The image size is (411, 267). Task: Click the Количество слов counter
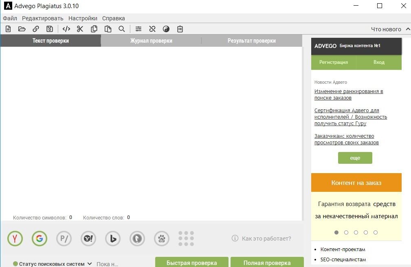[x=106, y=217]
